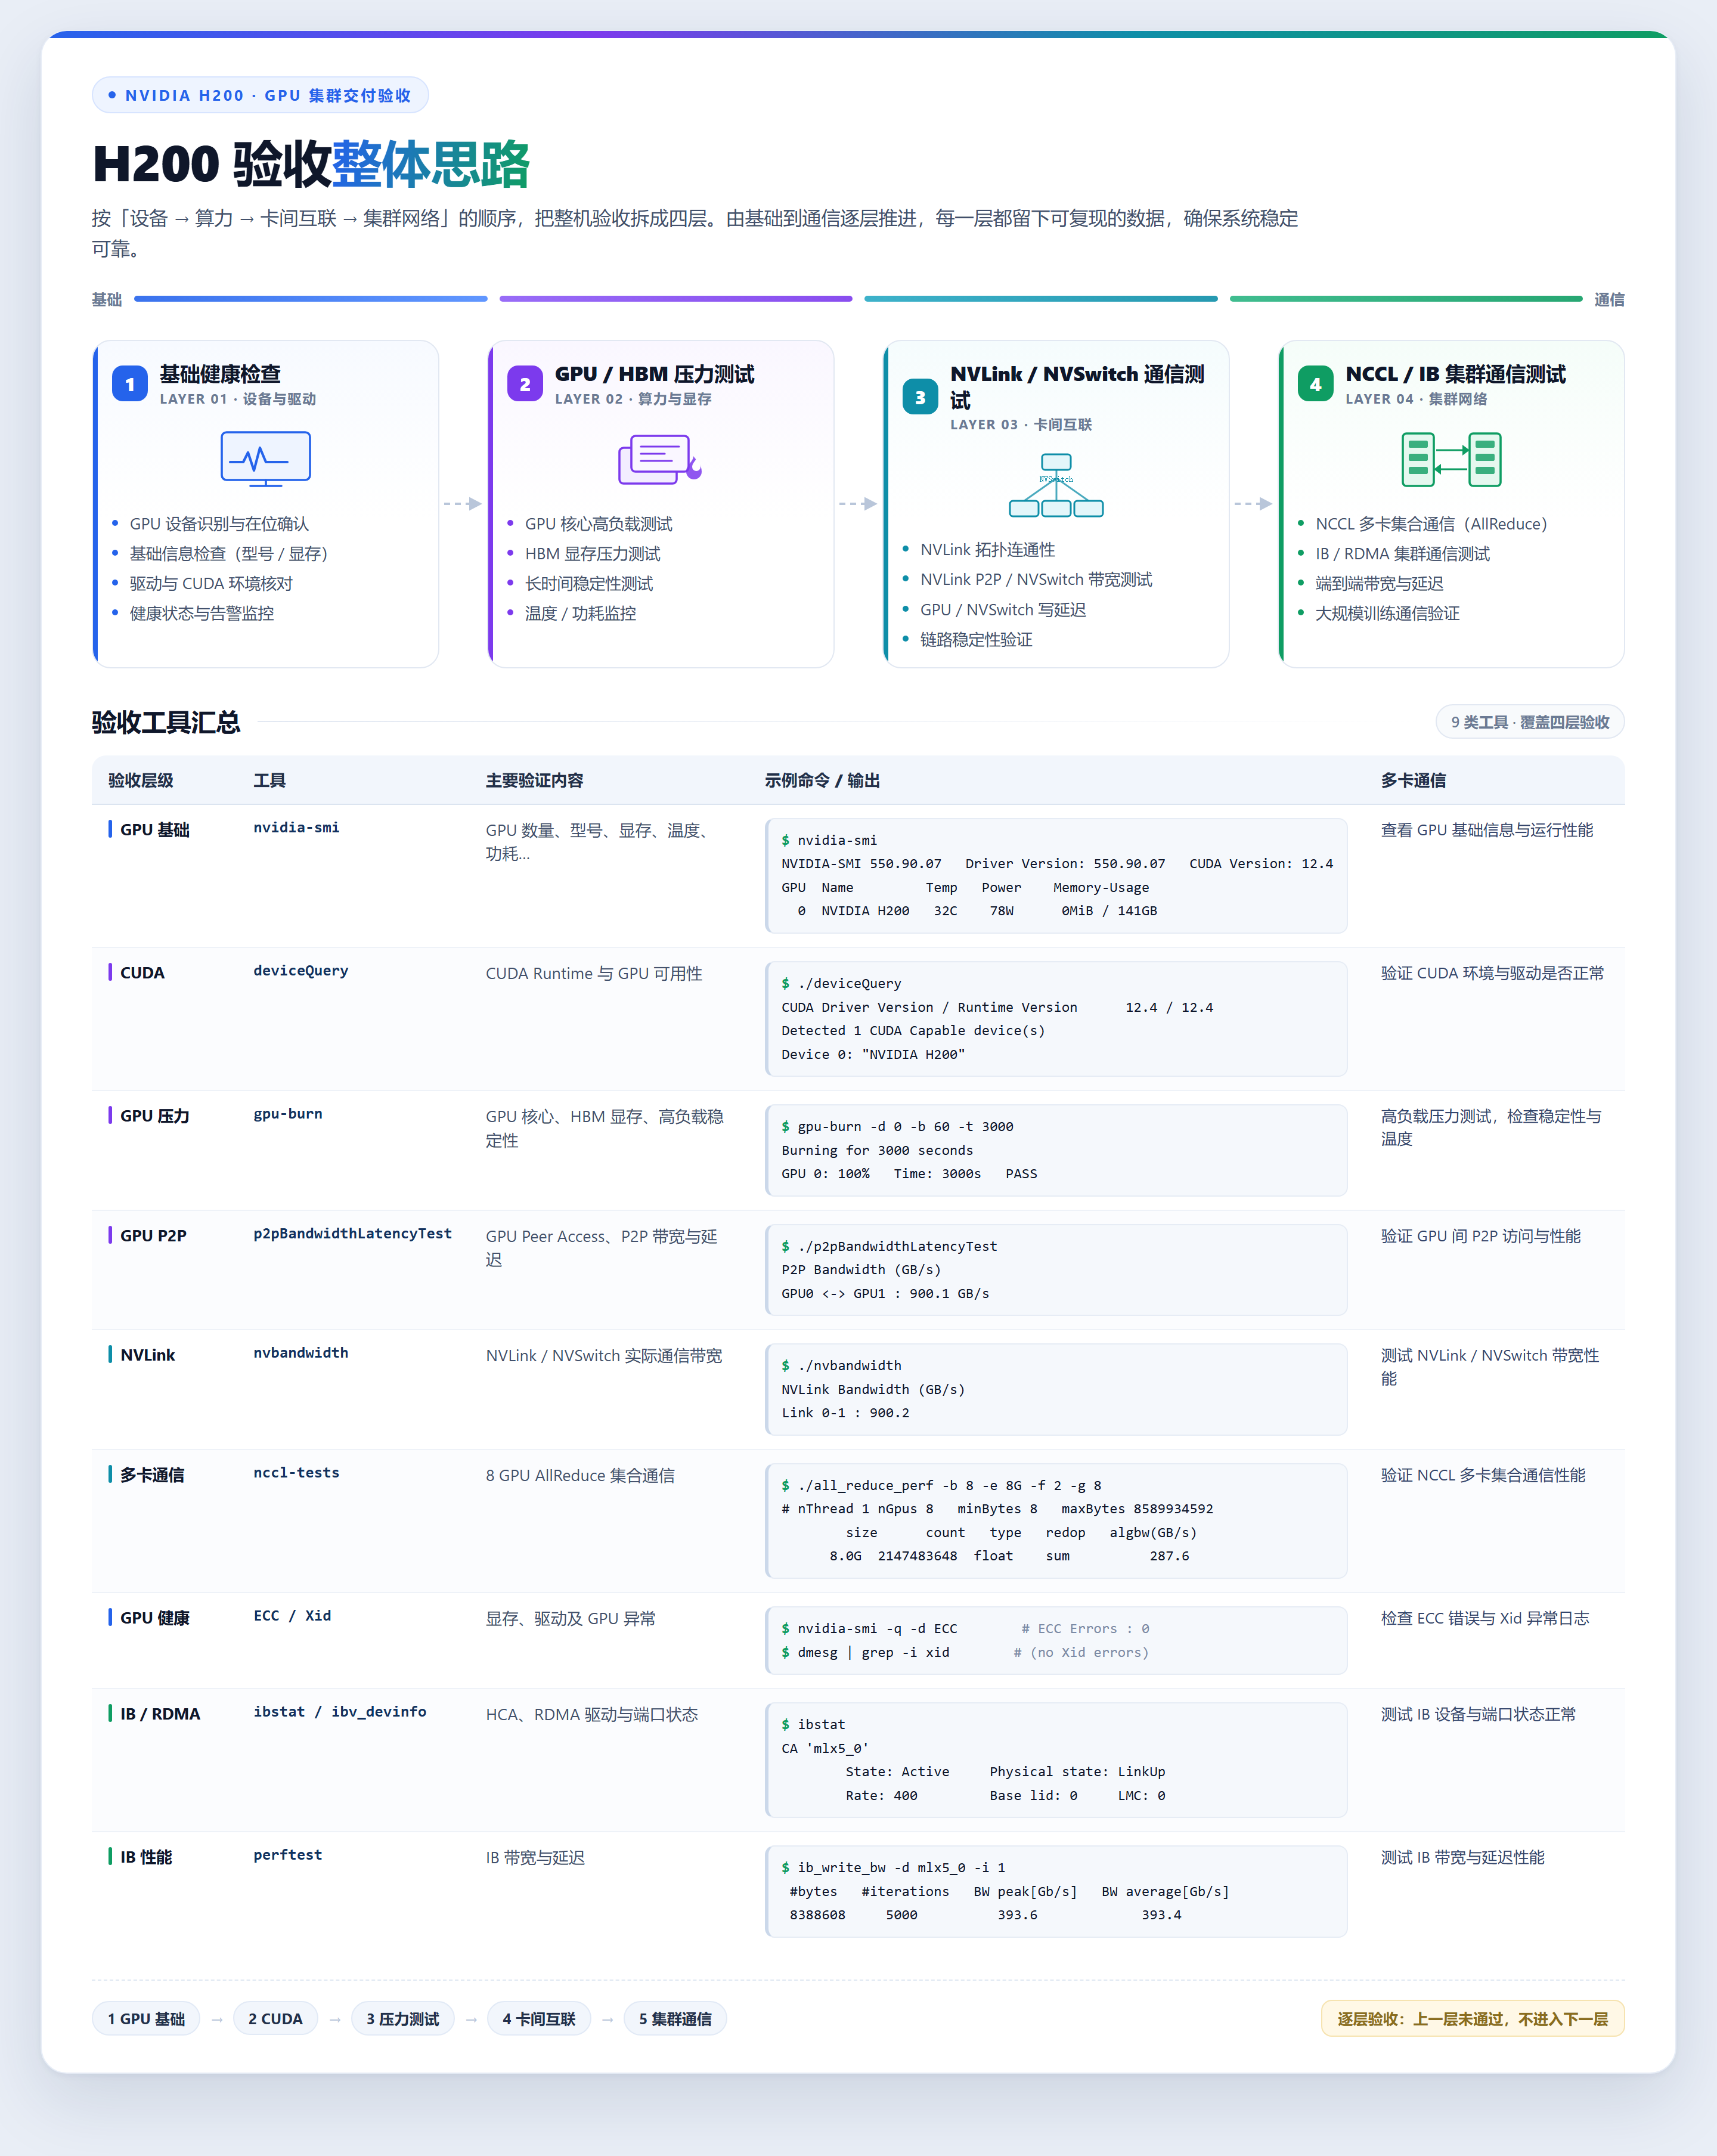
Task: Click the ibstat output code block
Action: click(1056, 1760)
